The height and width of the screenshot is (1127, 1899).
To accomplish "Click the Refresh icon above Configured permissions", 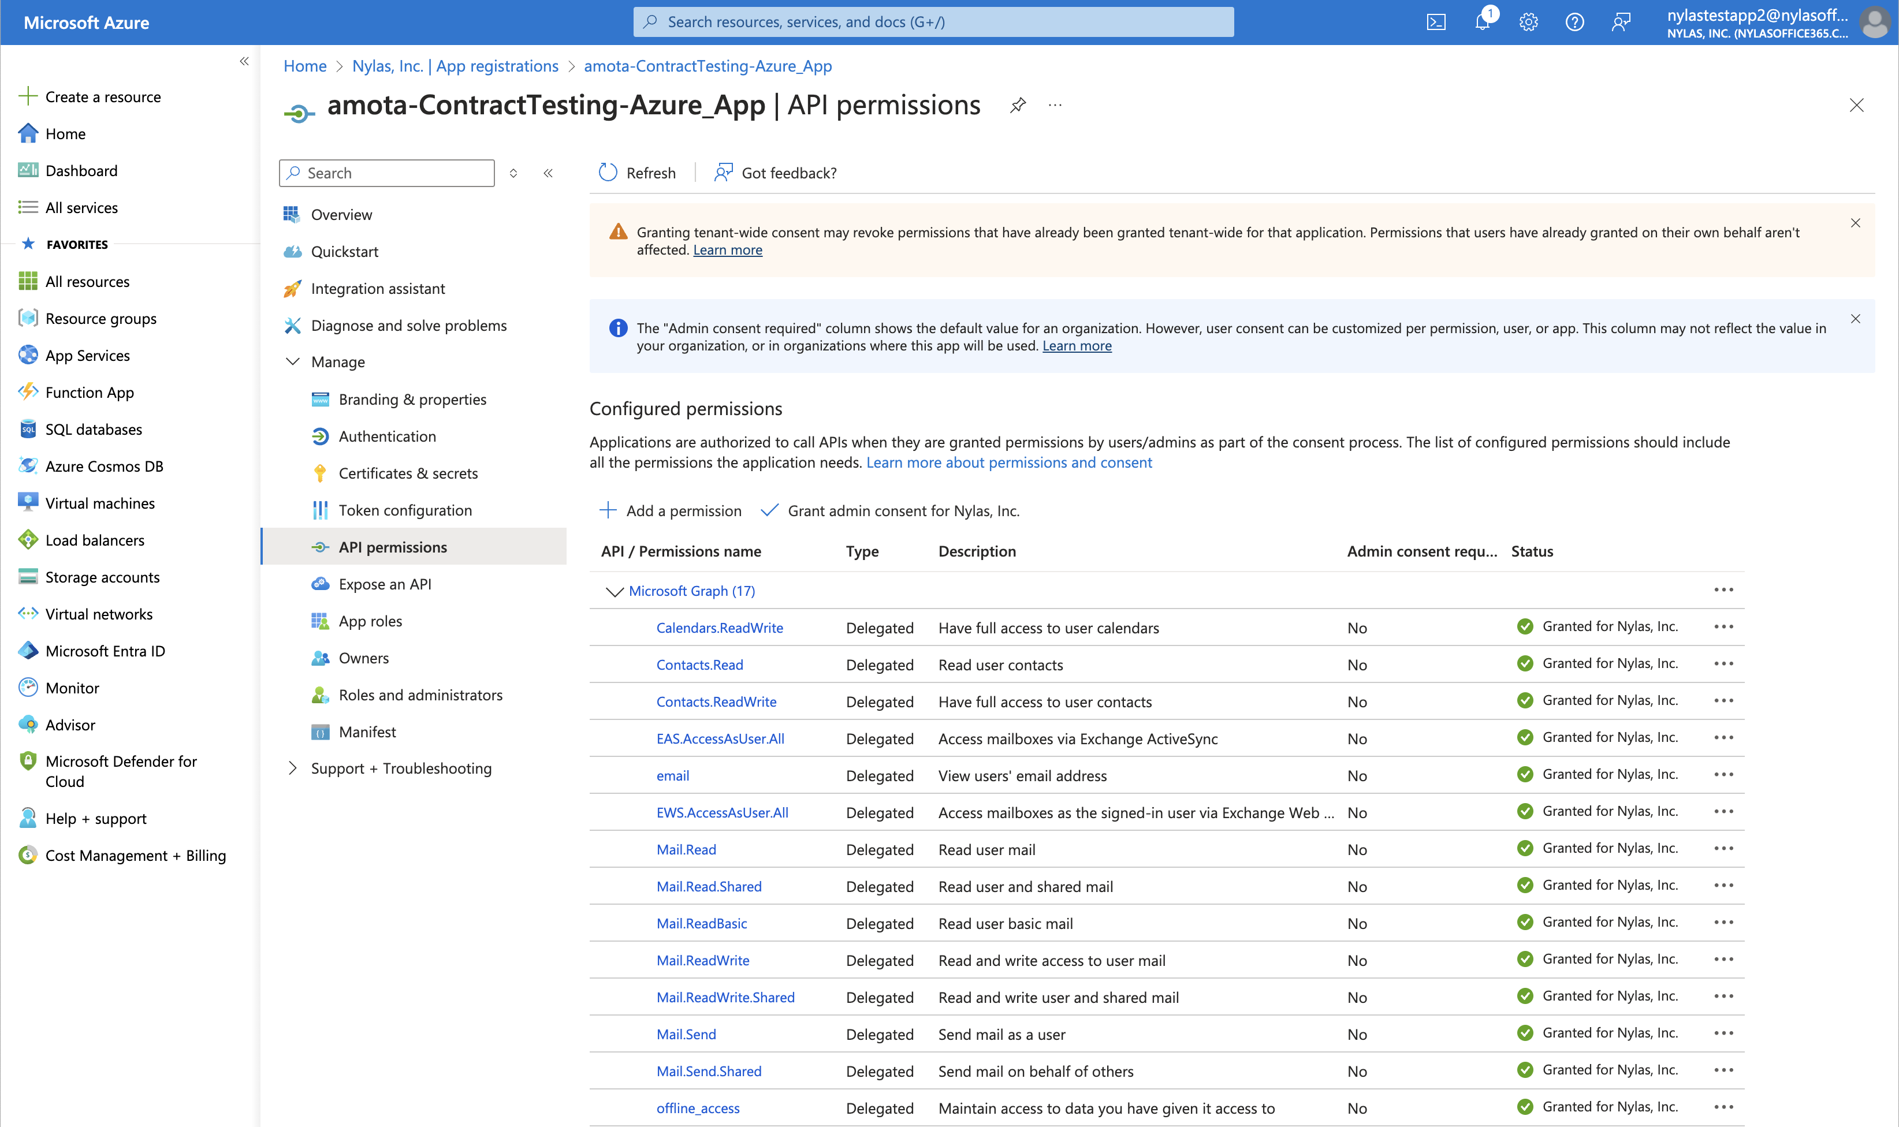I will (x=607, y=173).
